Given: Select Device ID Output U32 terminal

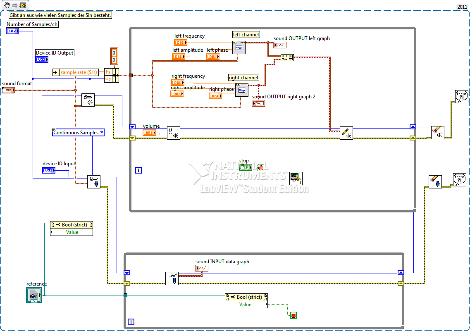Looking at the screenshot, I should tap(42, 60).
